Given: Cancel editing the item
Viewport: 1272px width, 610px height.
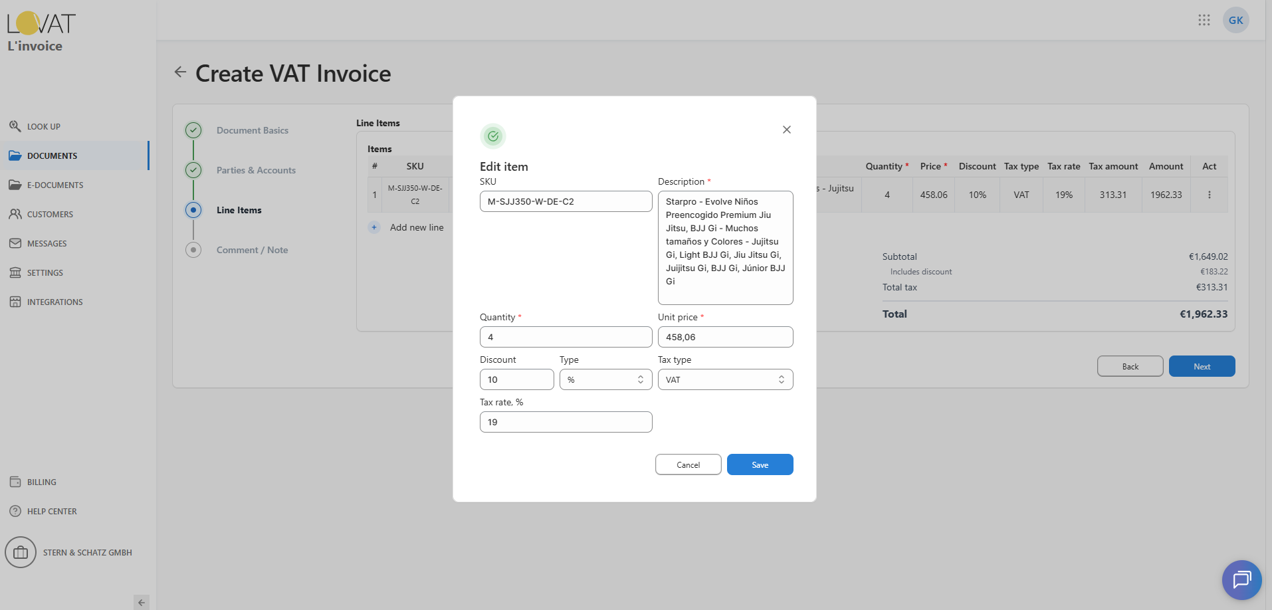Looking at the screenshot, I should 688,464.
